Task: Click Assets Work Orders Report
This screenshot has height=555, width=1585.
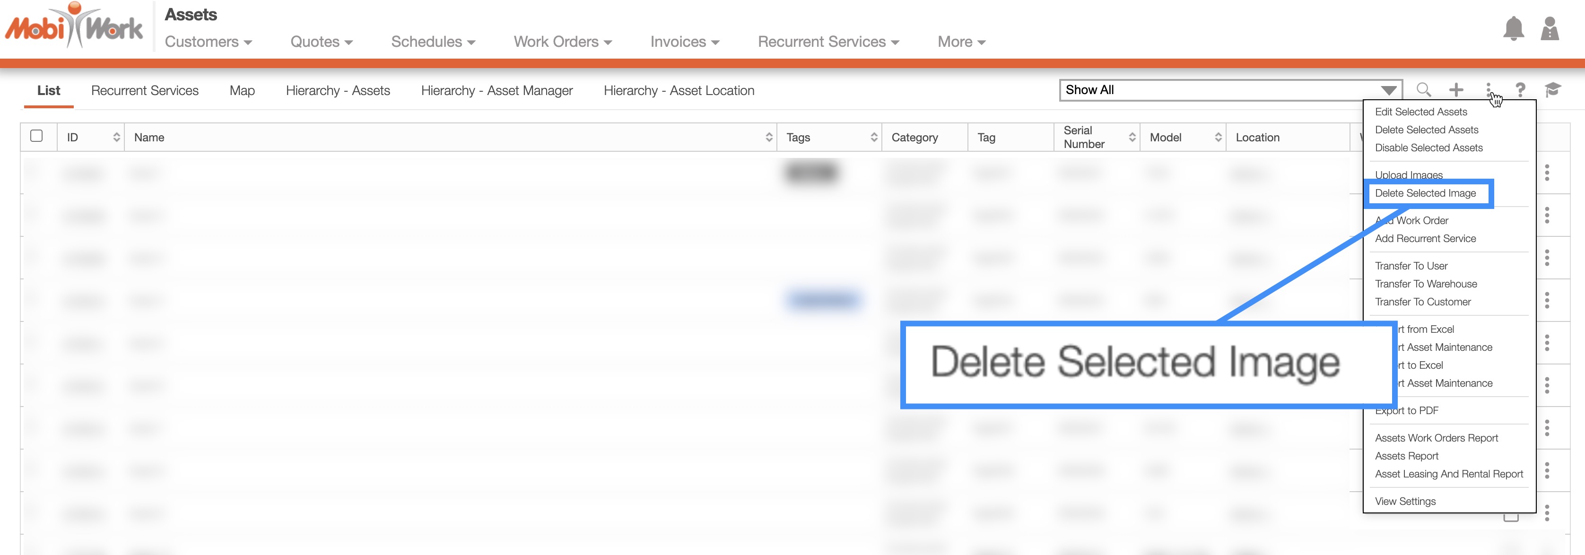Action: 1436,437
